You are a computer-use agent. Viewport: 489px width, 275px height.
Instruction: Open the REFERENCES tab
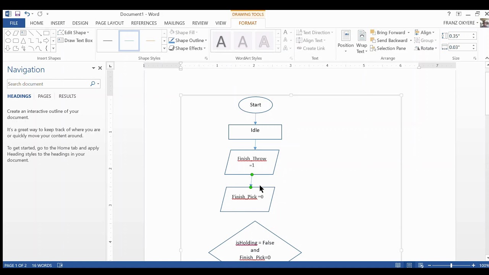coord(144,23)
